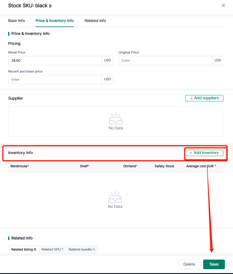Open the Related bundle 0 tab
The height and width of the screenshot is (274, 233).
point(82,249)
